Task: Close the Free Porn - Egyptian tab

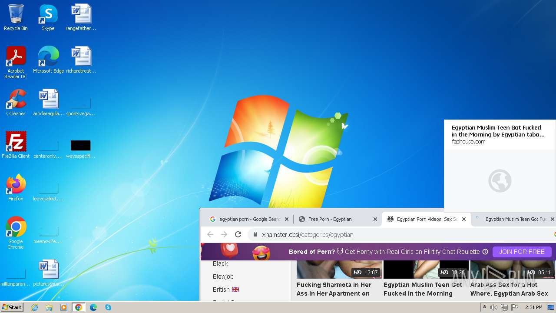Action: coord(375,219)
